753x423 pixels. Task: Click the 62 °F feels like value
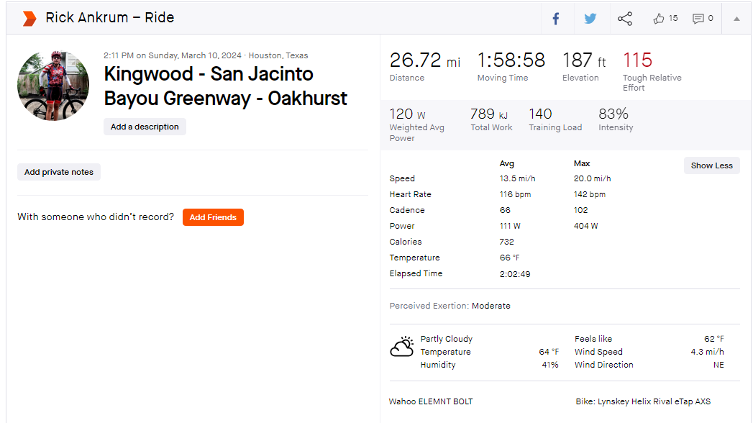(x=714, y=339)
